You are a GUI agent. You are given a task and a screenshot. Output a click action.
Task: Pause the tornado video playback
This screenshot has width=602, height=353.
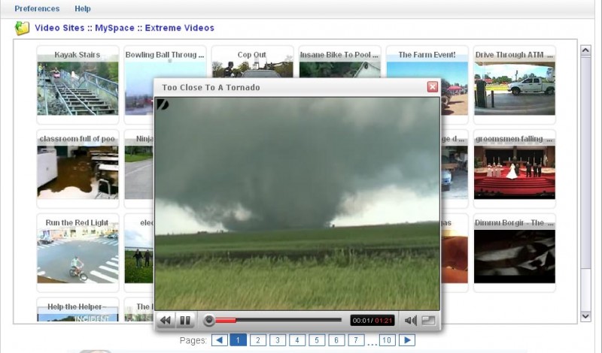(185, 321)
